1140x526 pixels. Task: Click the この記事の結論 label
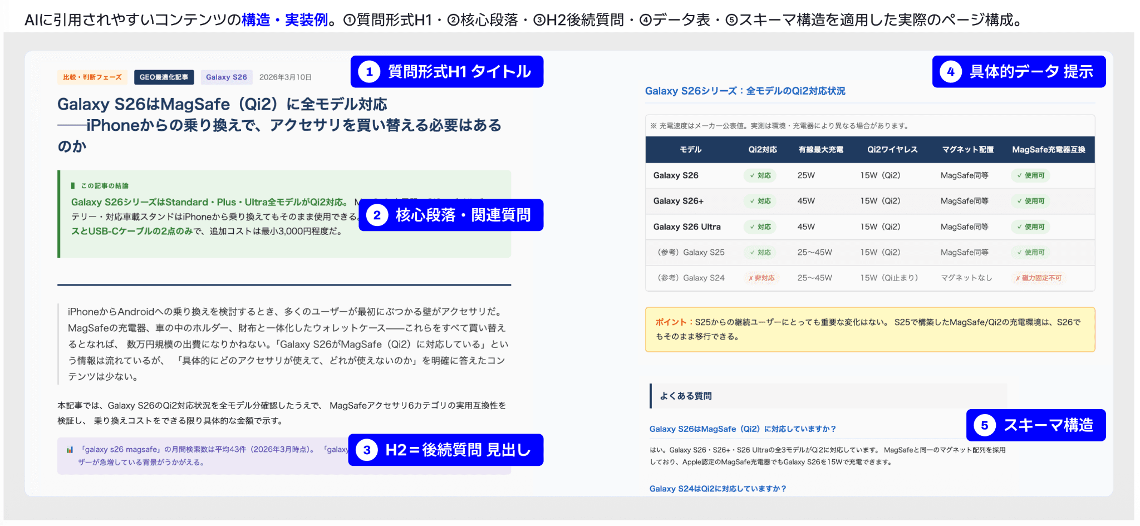[x=105, y=186]
